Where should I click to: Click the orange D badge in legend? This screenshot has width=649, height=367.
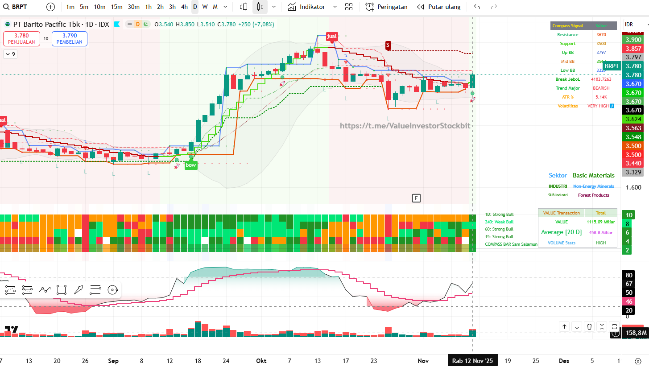coord(137,24)
